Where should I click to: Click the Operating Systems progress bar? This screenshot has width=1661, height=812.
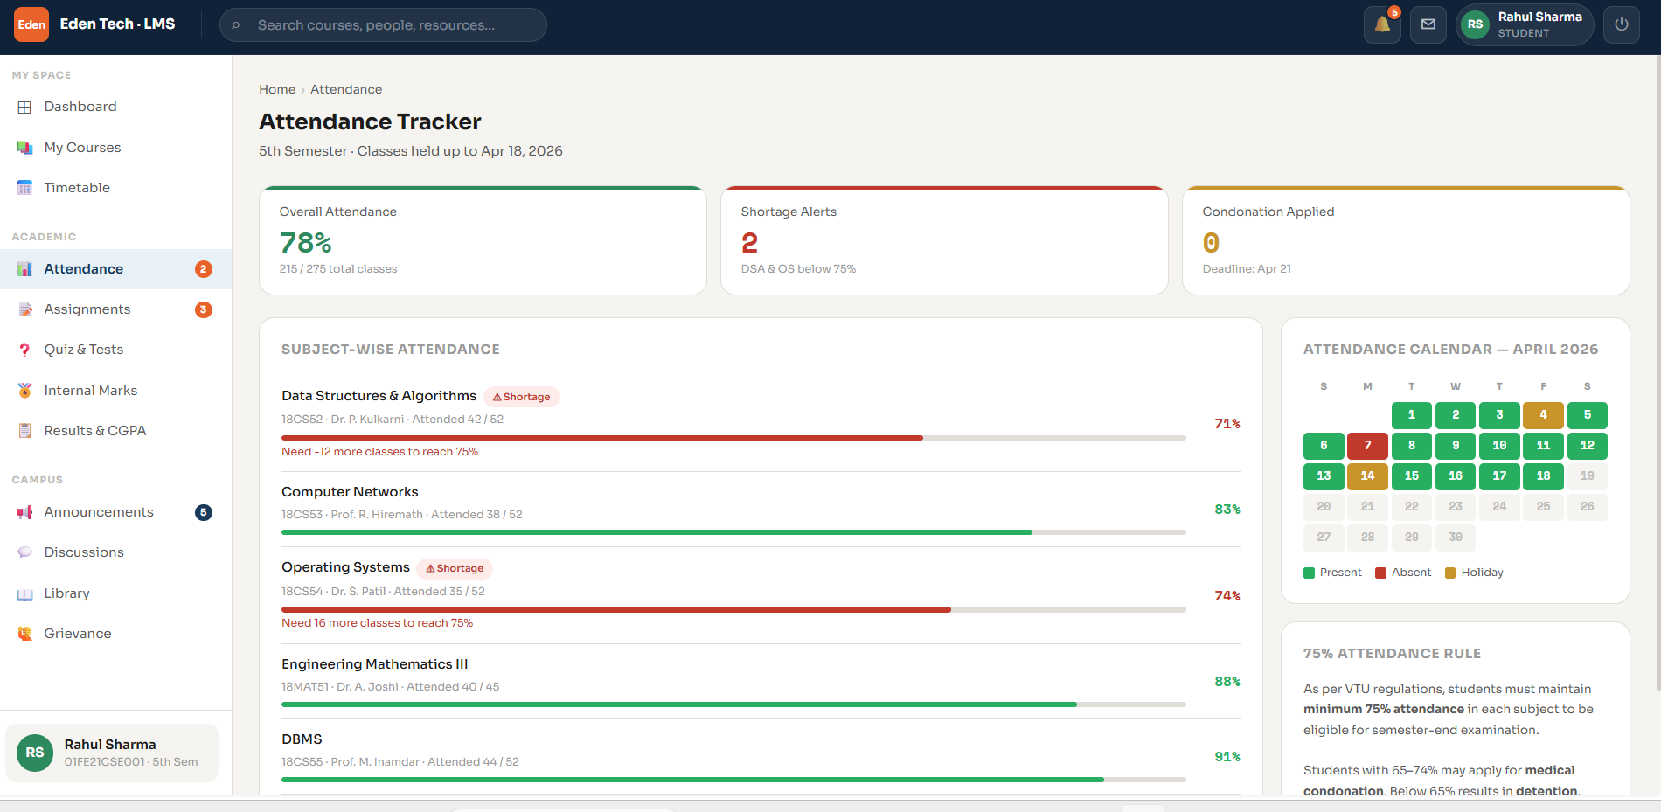click(733, 609)
